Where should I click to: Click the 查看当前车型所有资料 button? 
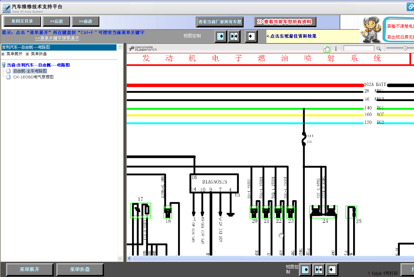point(285,22)
